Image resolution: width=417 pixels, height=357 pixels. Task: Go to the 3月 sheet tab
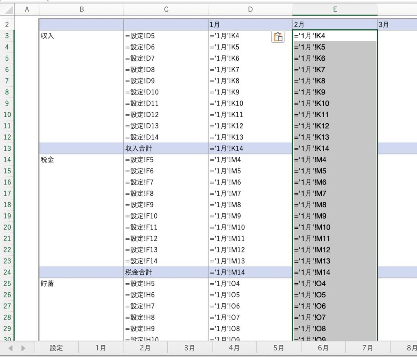click(189, 348)
